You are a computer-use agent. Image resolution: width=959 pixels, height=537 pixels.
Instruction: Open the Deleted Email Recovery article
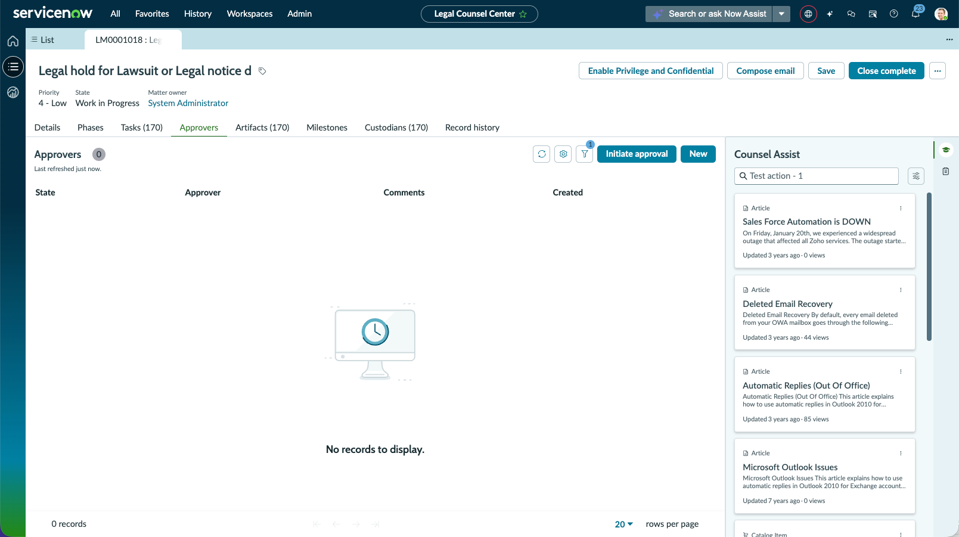(787, 304)
